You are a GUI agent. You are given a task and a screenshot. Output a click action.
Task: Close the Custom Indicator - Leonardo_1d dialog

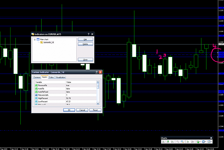click(x=100, y=72)
